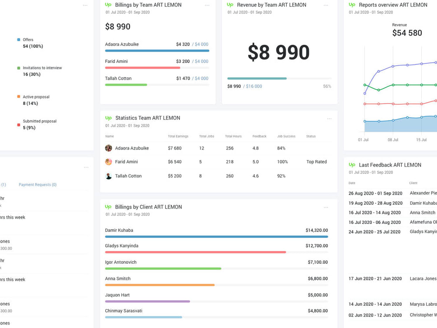Open the ellipsis menu on Reports overview widget

[435, 5]
